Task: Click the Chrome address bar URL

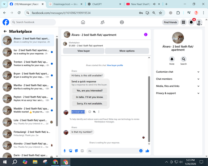Action: (61, 13)
